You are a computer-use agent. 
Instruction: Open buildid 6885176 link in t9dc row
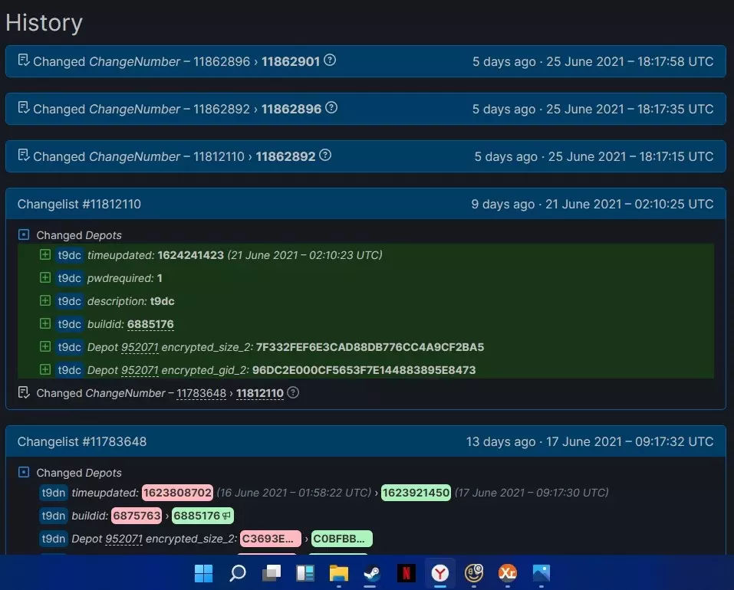150,324
